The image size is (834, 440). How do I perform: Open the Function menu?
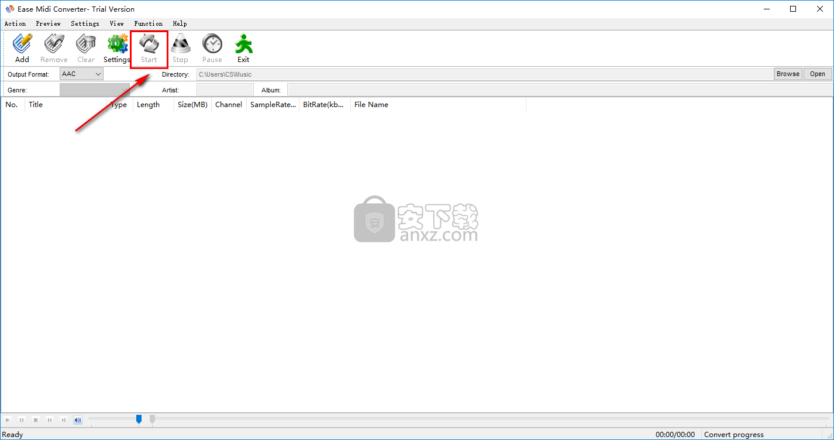click(x=149, y=23)
